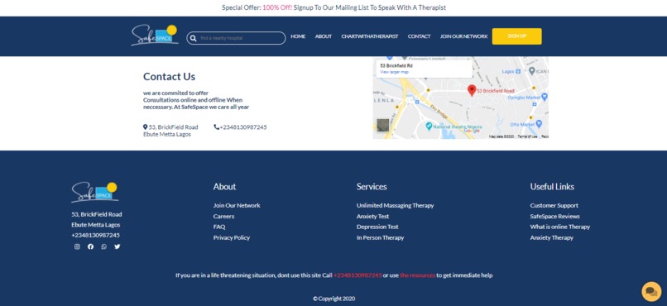Click footer 'Ebute Metta Lagos' text
667x306 pixels.
tap(96, 225)
